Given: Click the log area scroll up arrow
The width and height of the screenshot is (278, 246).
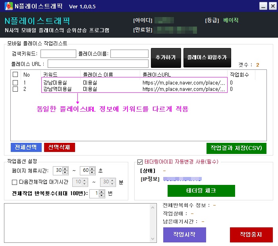Looking at the screenshot, I should pos(153,208).
